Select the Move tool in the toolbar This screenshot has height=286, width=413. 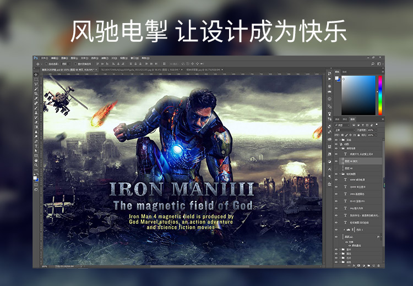36,75
